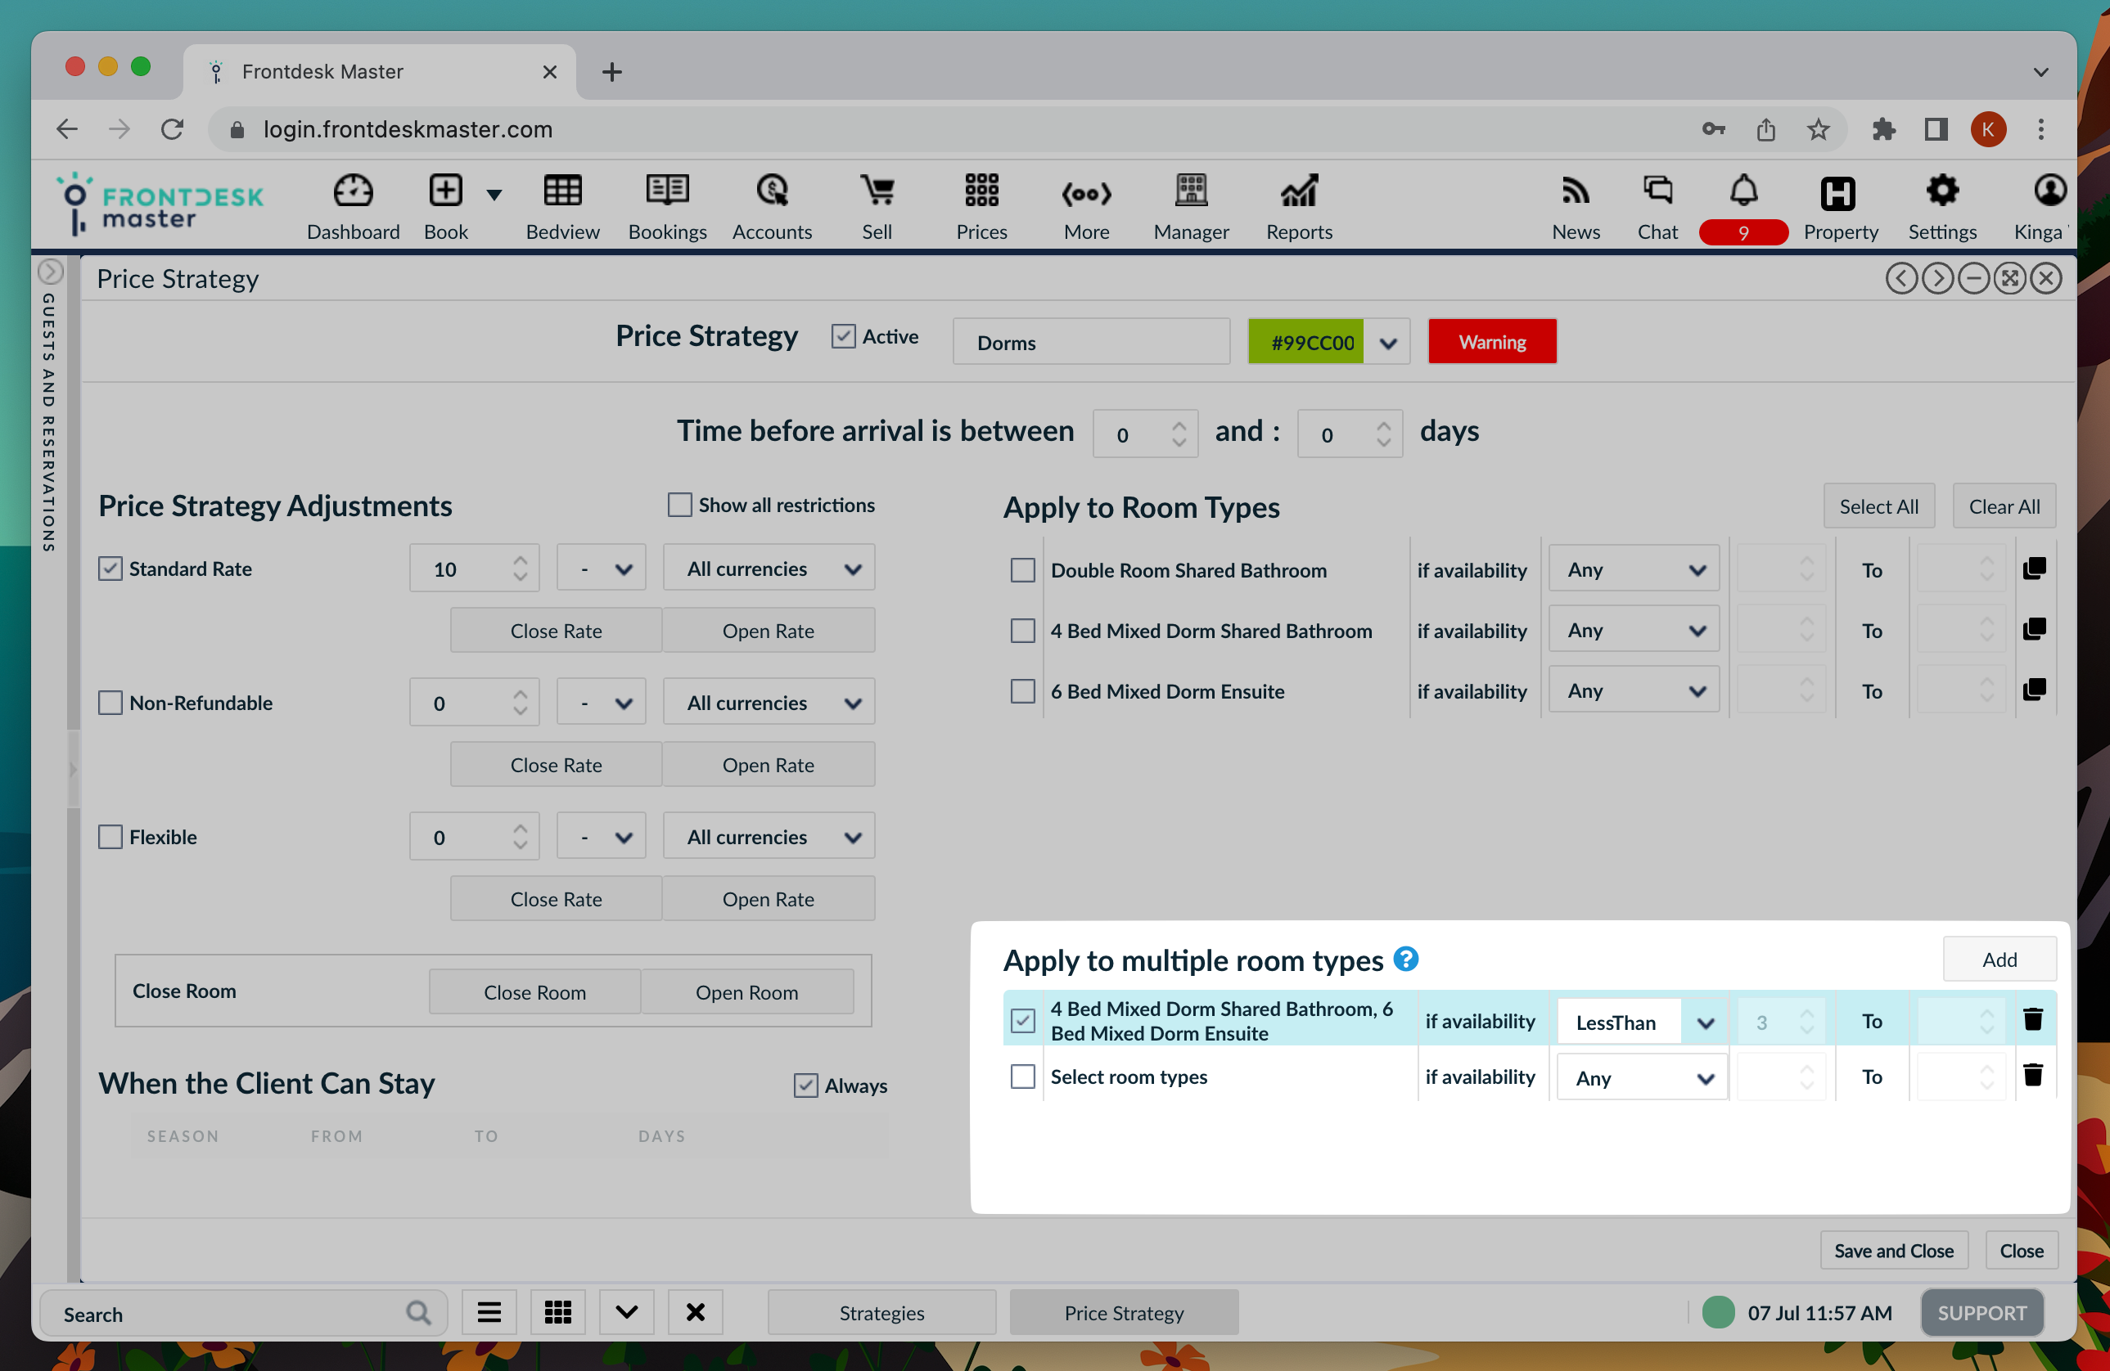Check 4 Bed Mixed Dorm Shared Bathroom checkbox

(x=1022, y=630)
